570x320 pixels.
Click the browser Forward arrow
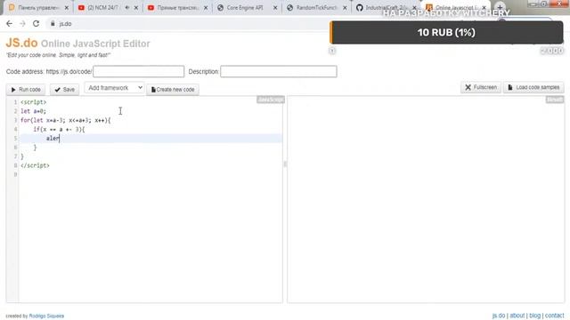(22, 24)
